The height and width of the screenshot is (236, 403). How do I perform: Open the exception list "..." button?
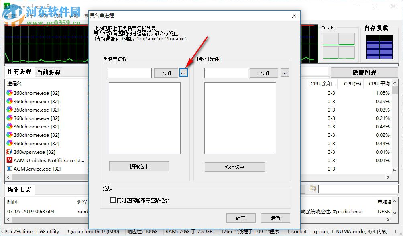coord(285,73)
